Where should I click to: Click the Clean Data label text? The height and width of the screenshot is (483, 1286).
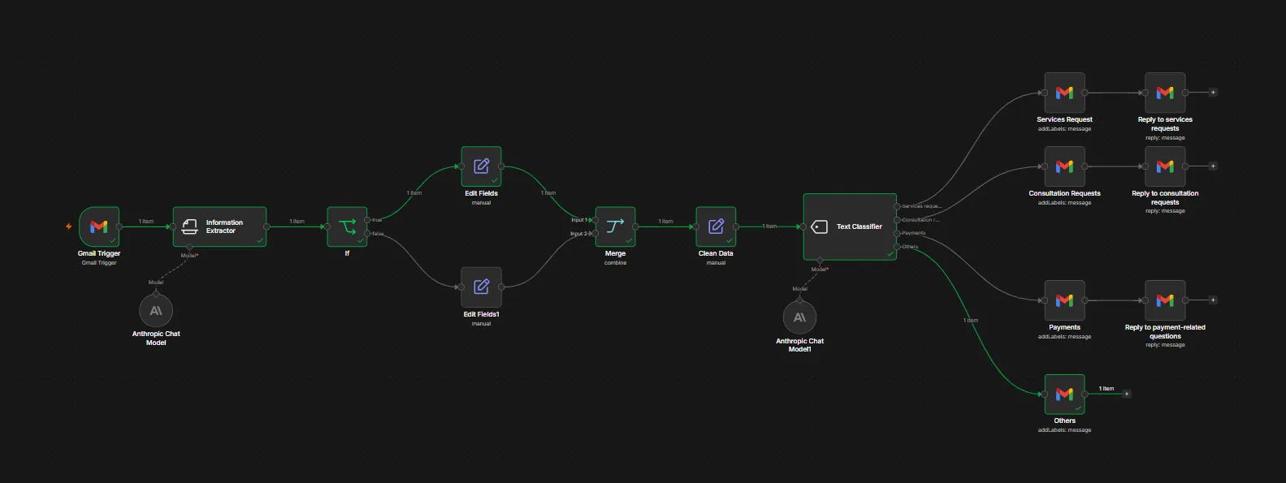(716, 253)
